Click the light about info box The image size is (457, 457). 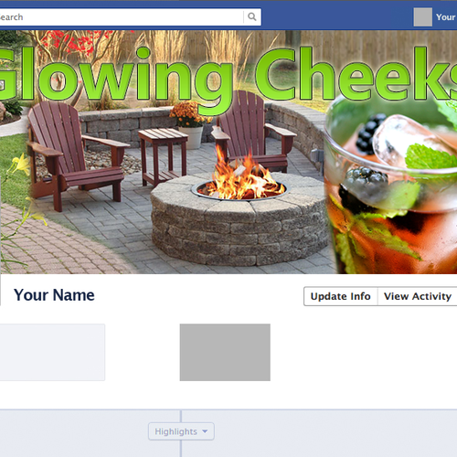pyautogui.click(x=52, y=352)
